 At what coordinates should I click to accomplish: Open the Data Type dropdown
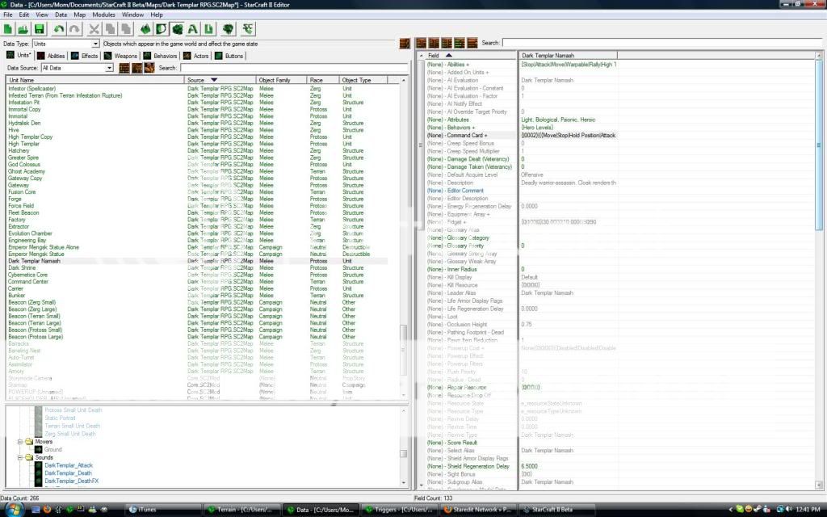pos(95,44)
